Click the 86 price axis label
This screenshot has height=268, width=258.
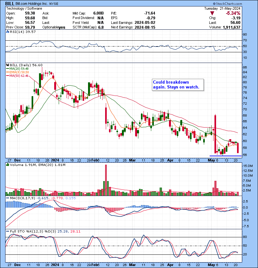[245, 67]
